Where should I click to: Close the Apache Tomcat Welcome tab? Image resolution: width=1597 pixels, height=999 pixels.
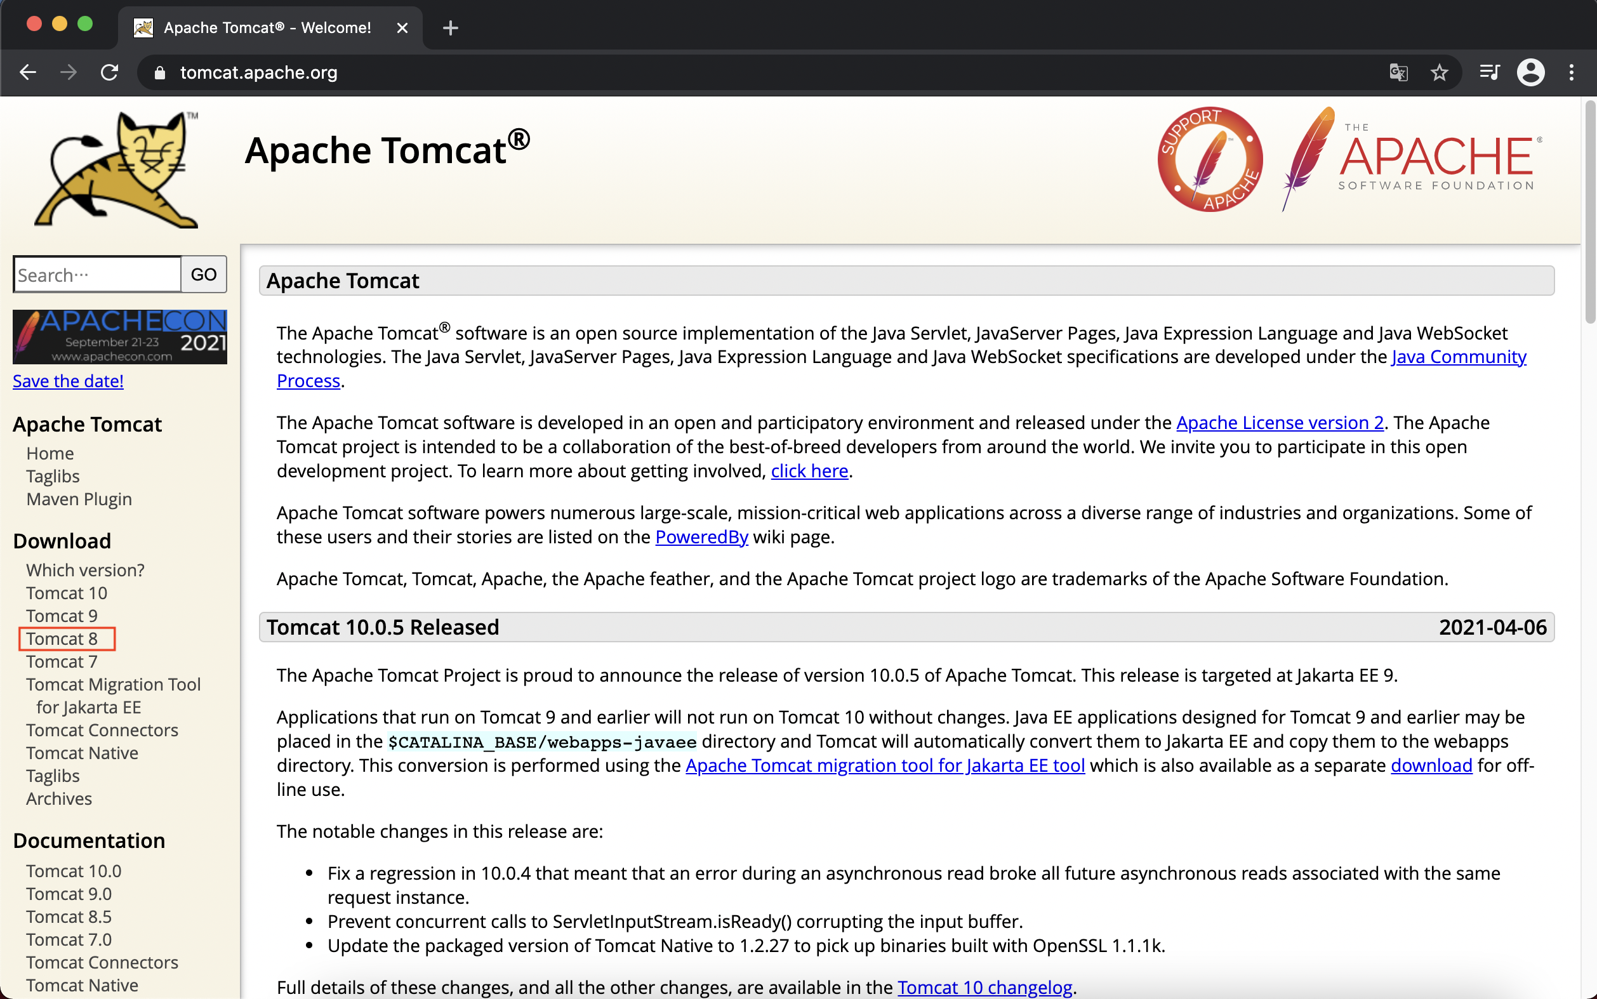coord(402,28)
